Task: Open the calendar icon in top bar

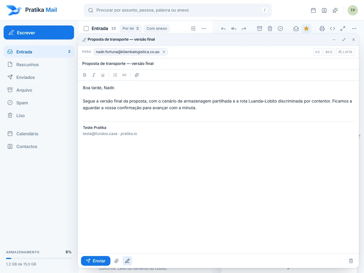Action: pos(313,10)
